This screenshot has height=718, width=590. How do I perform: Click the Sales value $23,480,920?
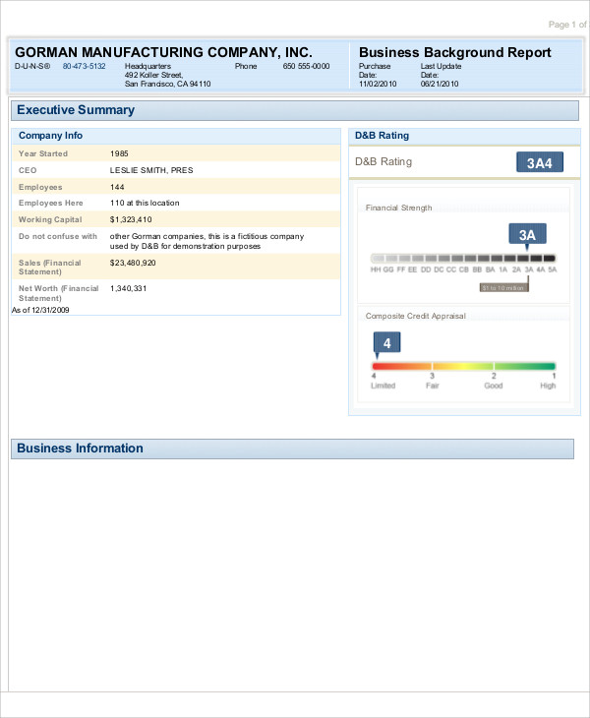[x=134, y=263]
